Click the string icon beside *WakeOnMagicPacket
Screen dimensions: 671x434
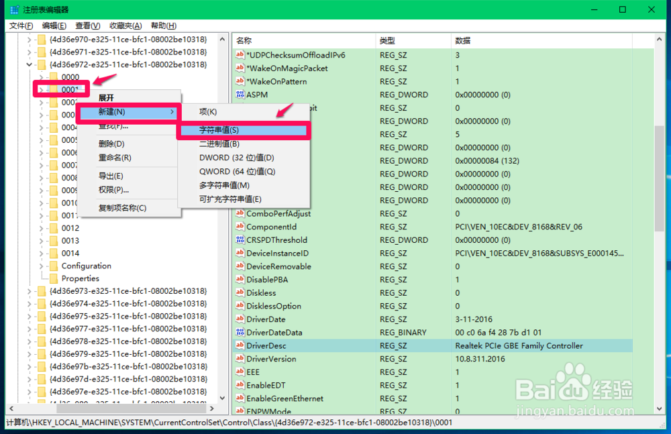pyautogui.click(x=240, y=68)
